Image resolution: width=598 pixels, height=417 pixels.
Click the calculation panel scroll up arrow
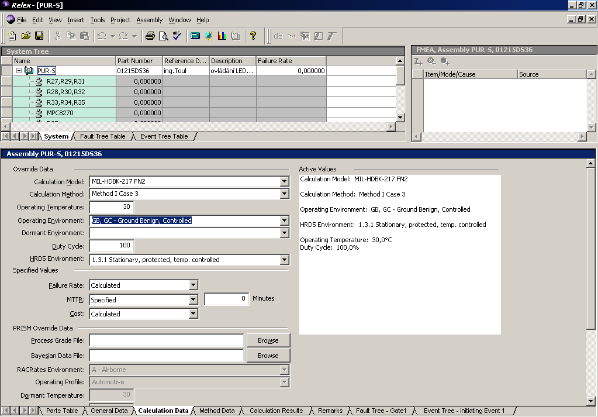590,163
